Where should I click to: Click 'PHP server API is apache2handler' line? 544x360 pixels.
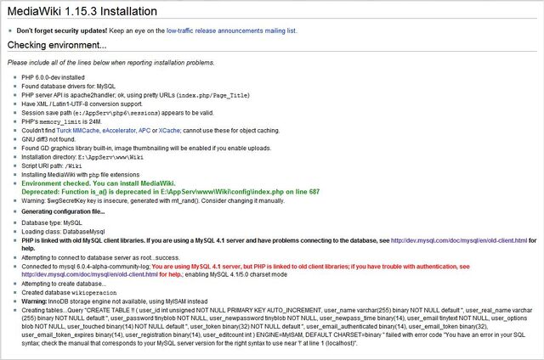(x=135, y=95)
